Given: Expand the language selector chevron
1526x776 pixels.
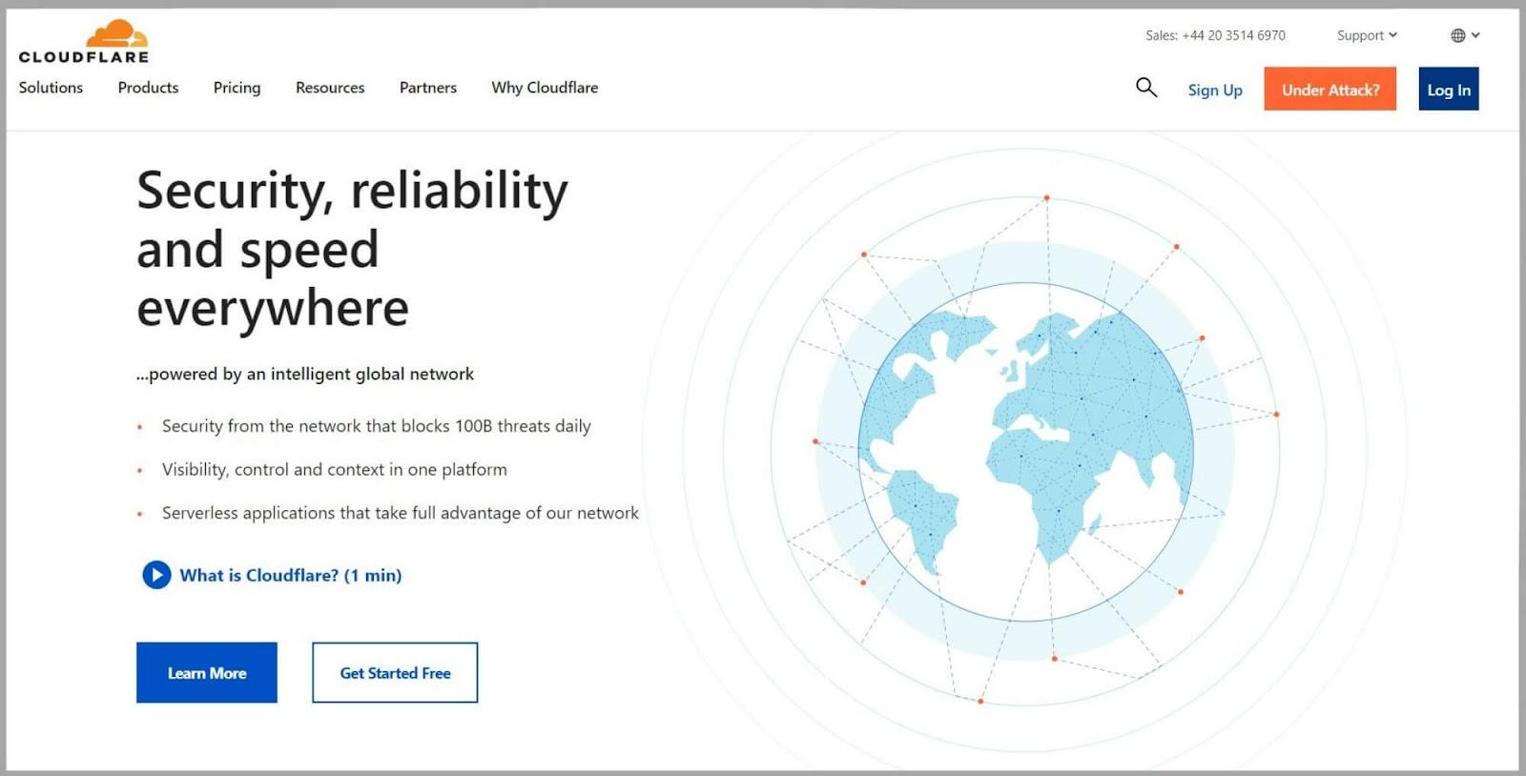Looking at the screenshot, I should pos(1475,35).
